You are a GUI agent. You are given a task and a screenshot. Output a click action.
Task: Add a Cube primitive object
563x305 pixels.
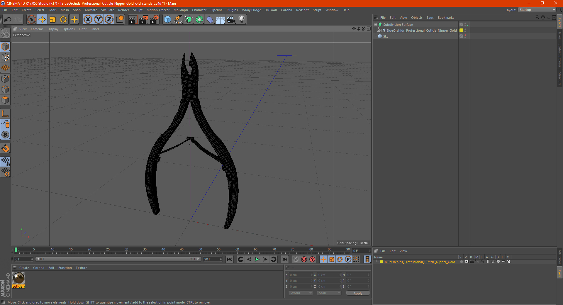coord(167,20)
